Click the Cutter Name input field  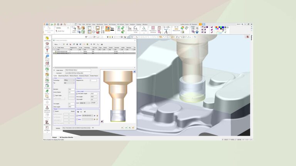(x=78, y=70)
